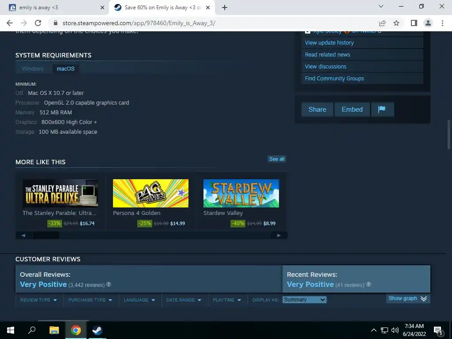Open the browser side panel icon

pyautogui.click(x=414, y=23)
